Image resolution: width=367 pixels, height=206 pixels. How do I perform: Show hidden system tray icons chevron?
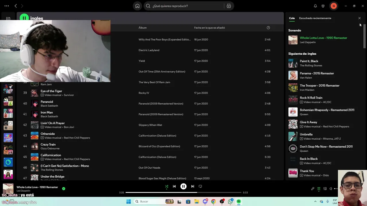(315, 201)
